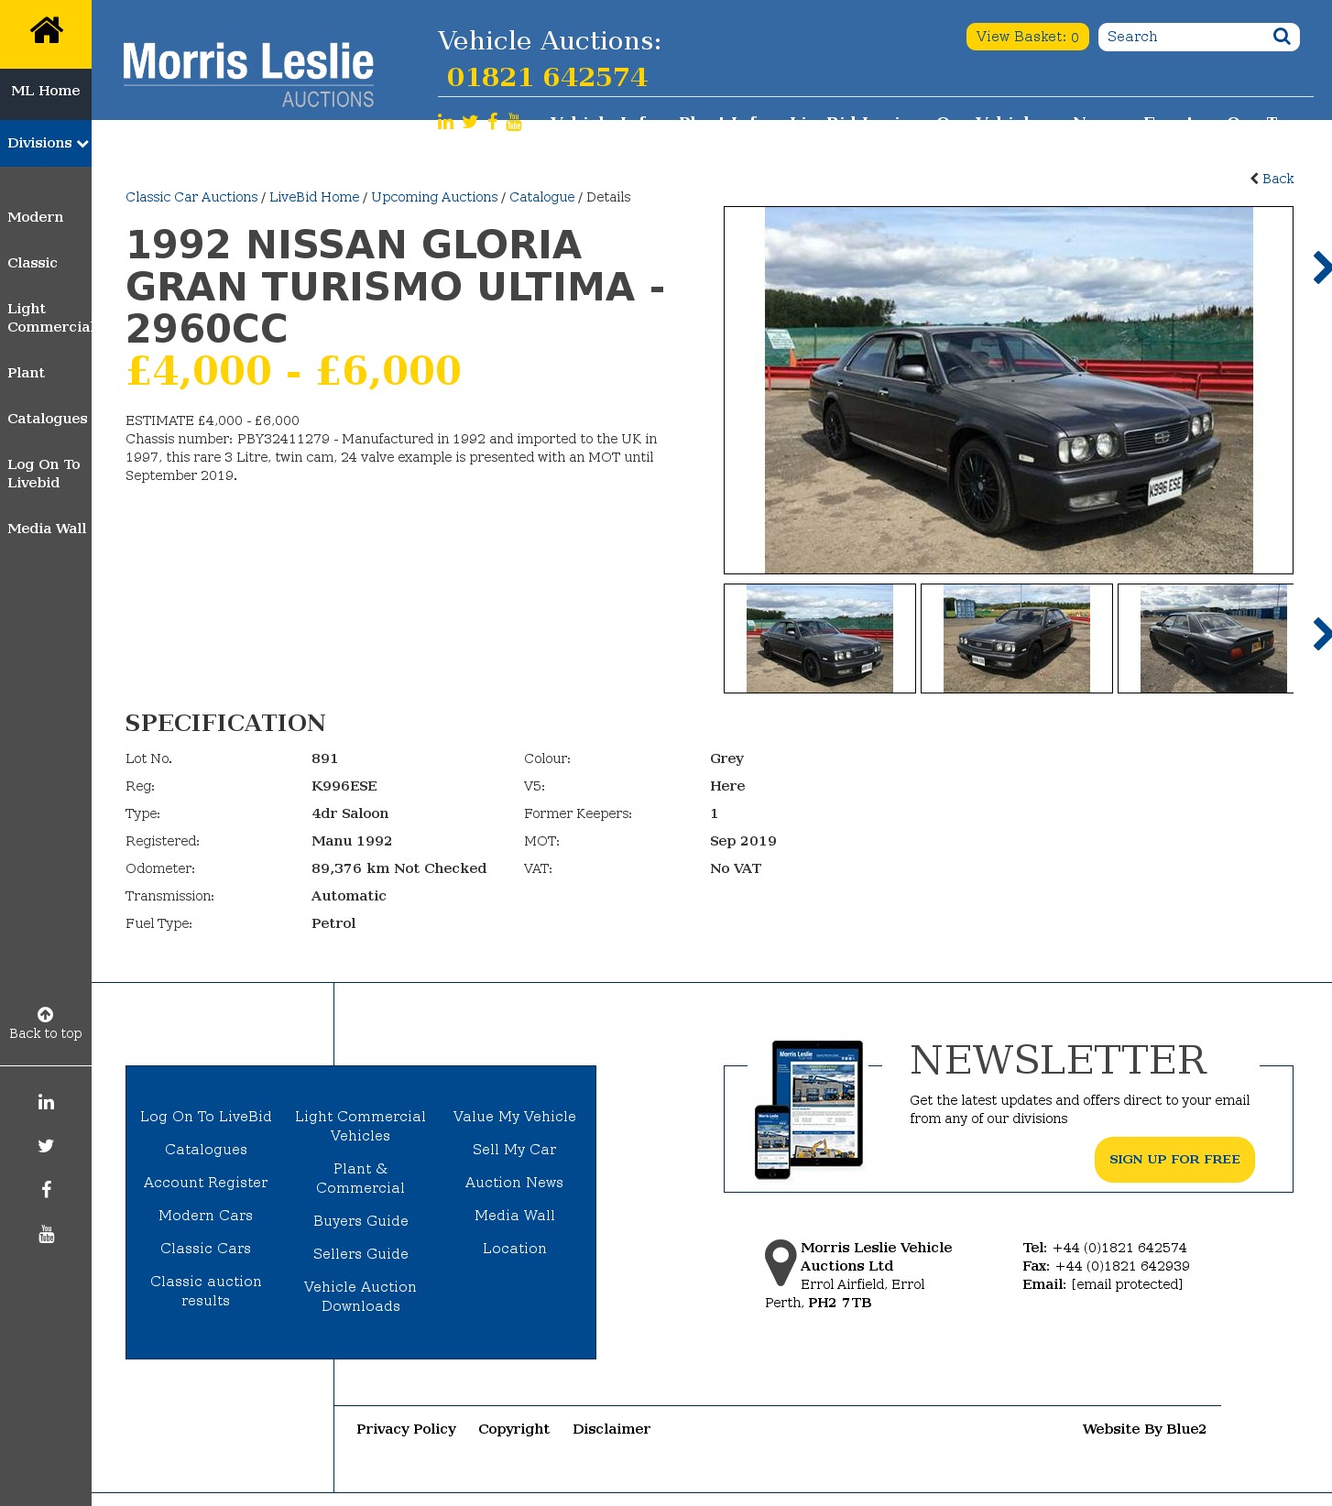Open Twitter icon in header
The image size is (1332, 1506).
470,122
